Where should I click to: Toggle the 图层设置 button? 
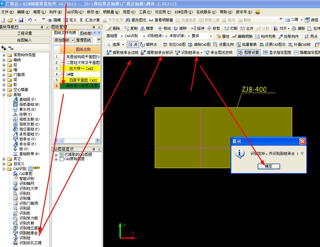point(249,53)
